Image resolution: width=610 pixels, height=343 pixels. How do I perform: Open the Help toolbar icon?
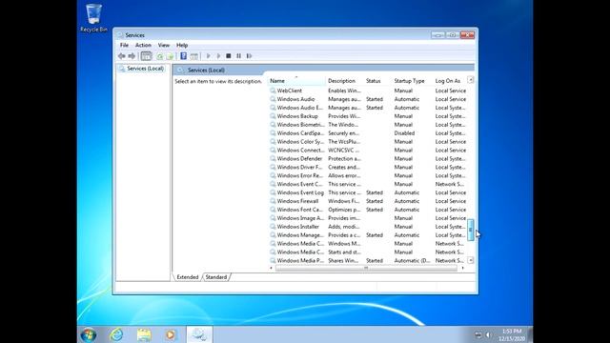[x=183, y=56]
